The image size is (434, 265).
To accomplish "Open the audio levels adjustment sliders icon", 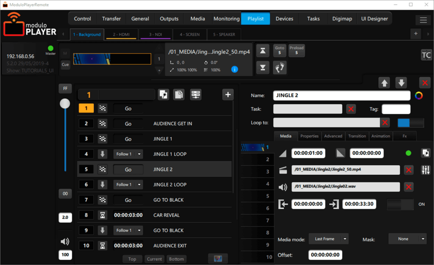I will [x=426, y=170].
